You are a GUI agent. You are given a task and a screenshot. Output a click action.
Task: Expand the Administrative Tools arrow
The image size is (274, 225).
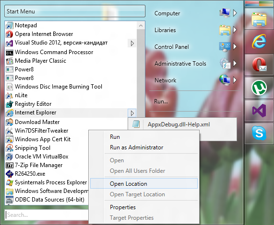235,63
